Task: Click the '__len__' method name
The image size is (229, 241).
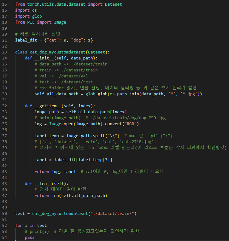Action: pyautogui.click(x=43, y=184)
